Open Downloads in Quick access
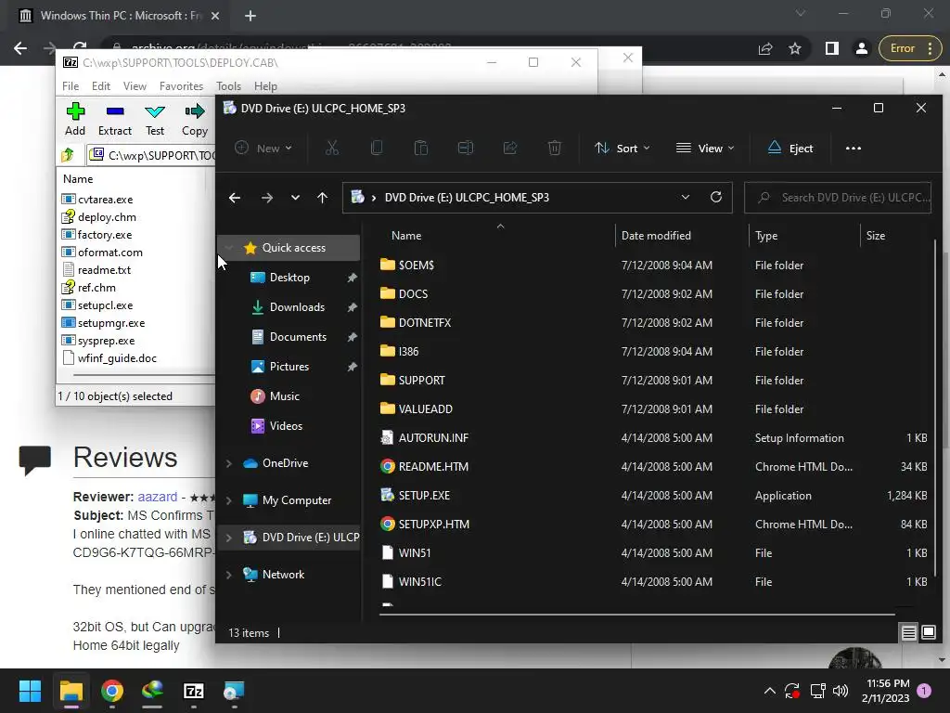 pos(297,306)
